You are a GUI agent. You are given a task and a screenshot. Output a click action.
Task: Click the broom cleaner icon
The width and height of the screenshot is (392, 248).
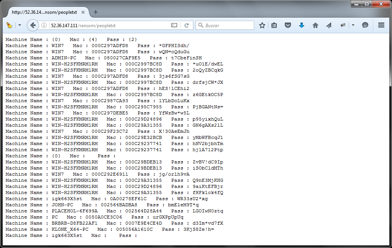10,25
